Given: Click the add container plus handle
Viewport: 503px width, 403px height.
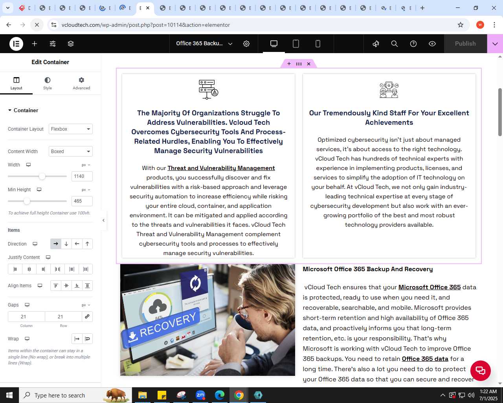Looking at the screenshot, I should pyautogui.click(x=289, y=64).
